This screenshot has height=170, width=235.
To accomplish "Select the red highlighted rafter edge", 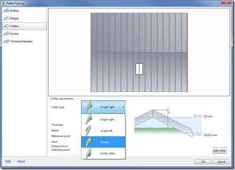I will 187,52.
